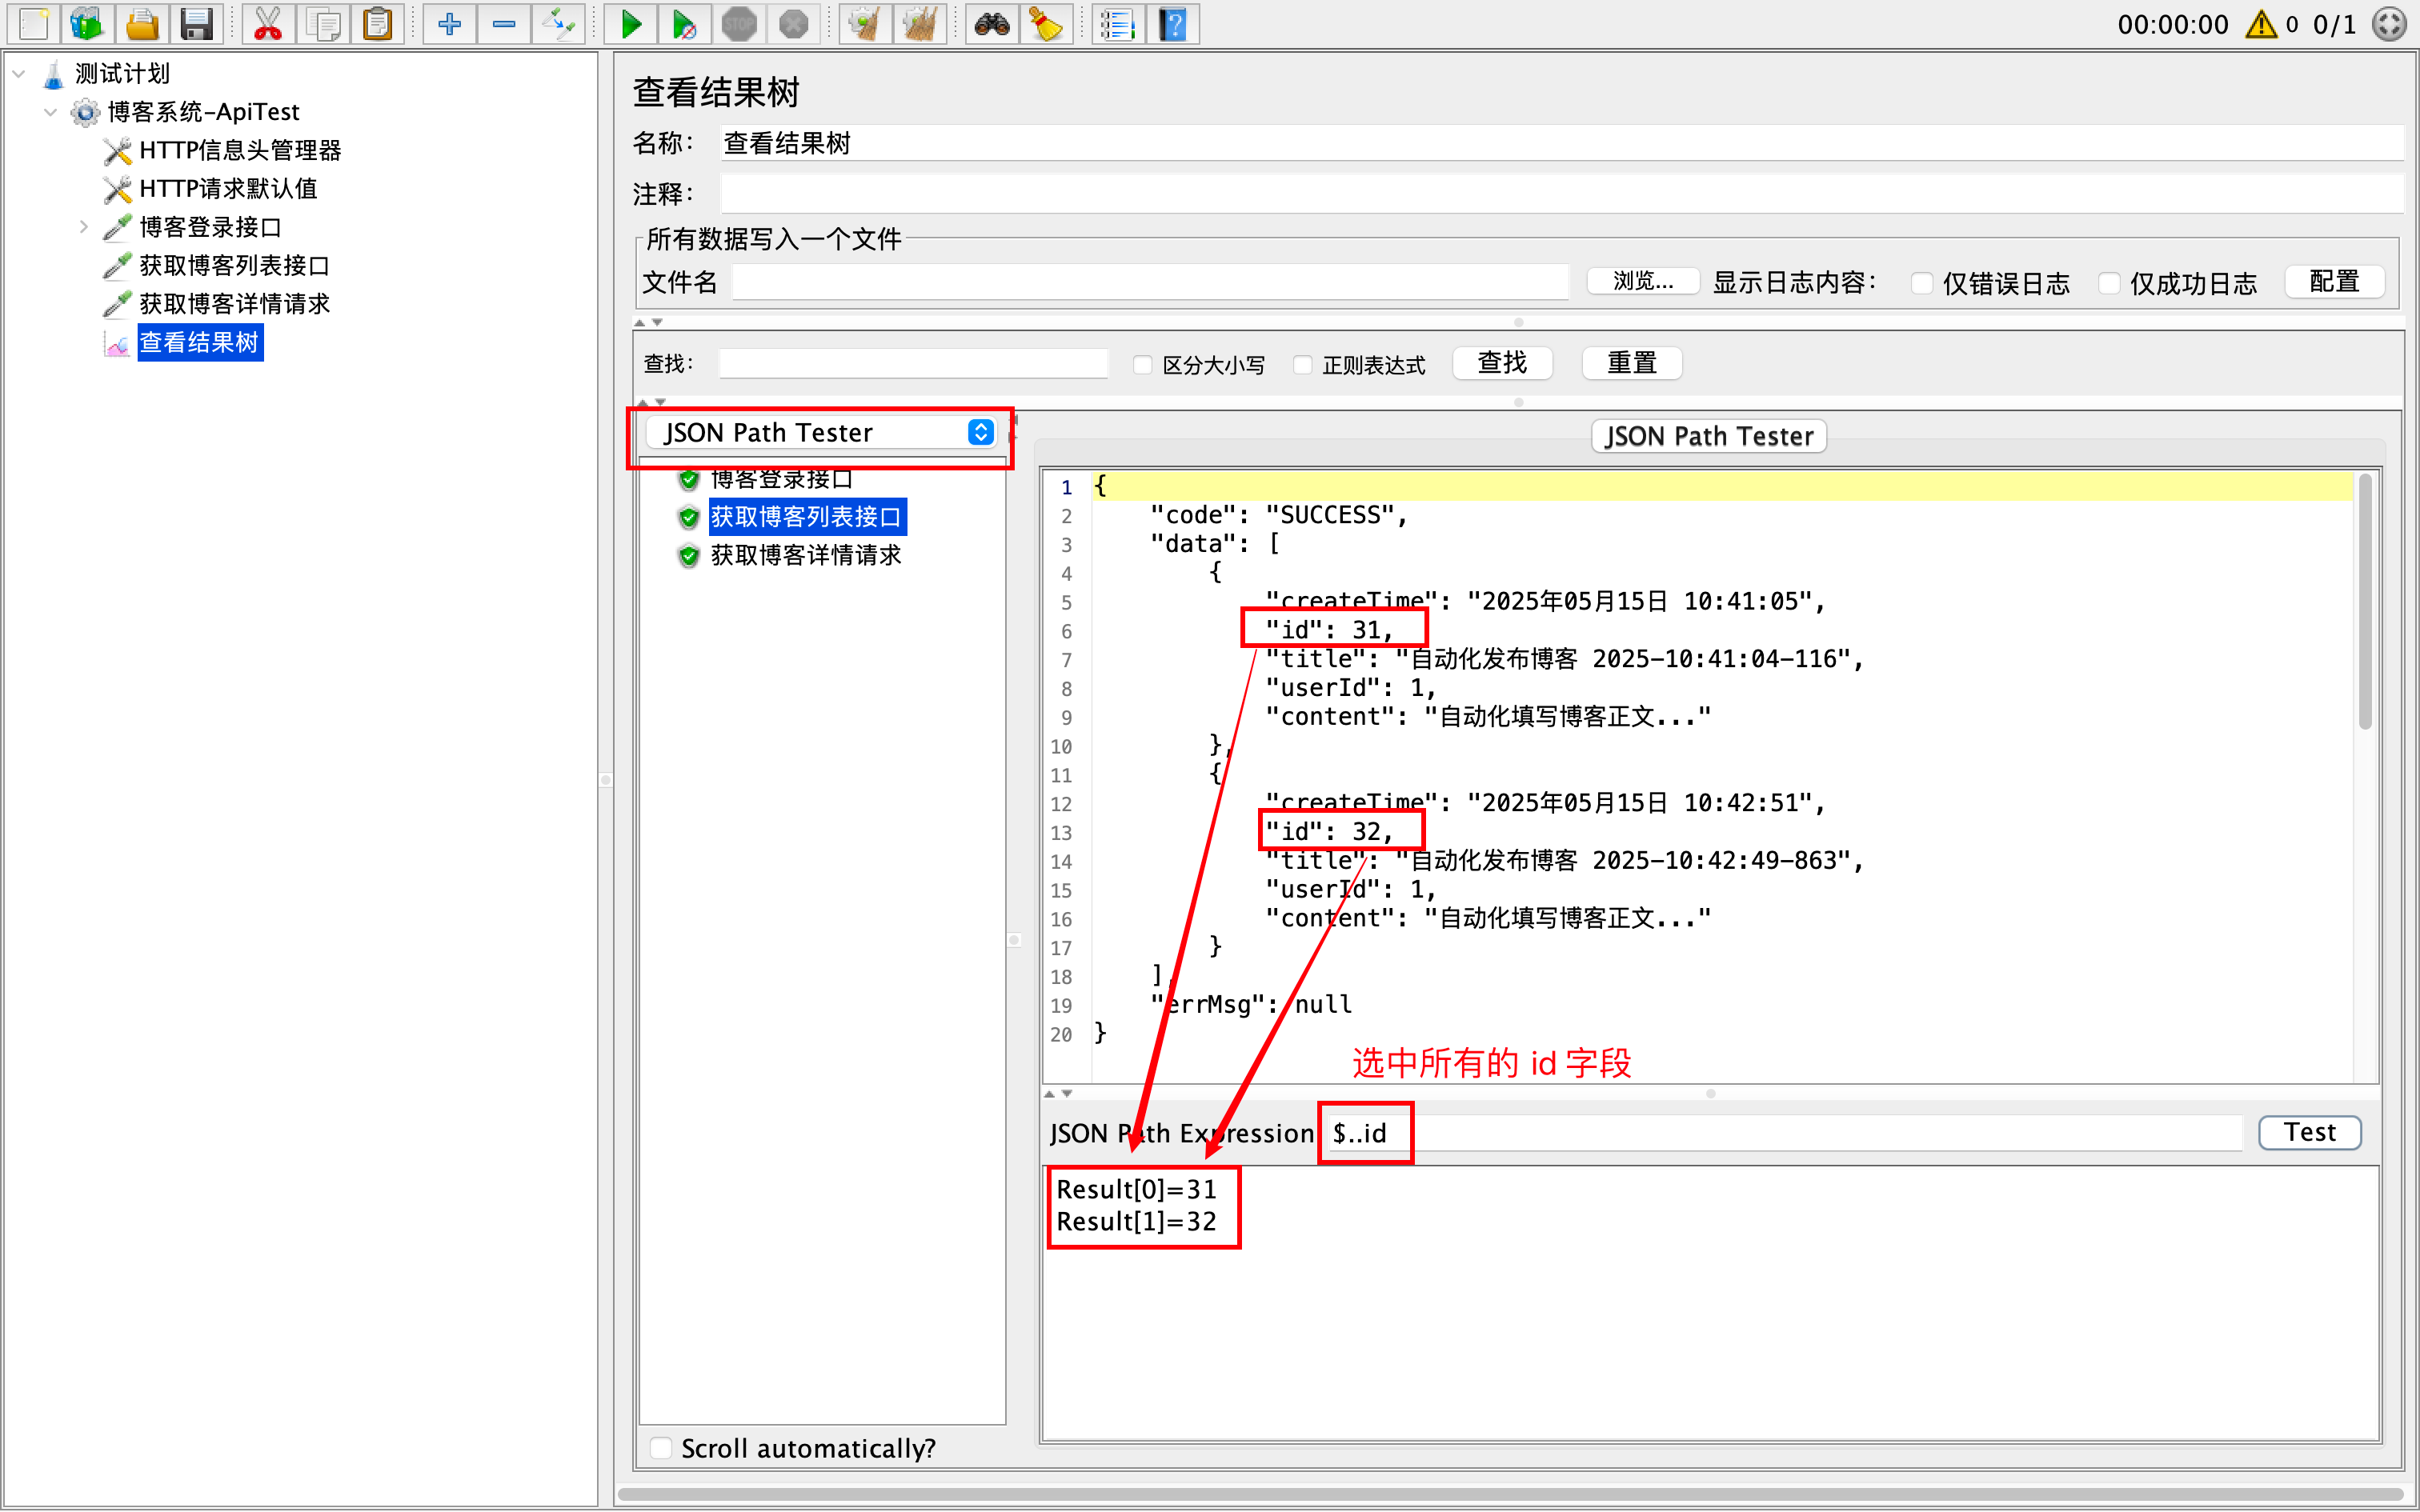This screenshot has width=2420, height=1512.
Task: Toggle 仅错误日志 checkbox
Action: tap(1921, 283)
